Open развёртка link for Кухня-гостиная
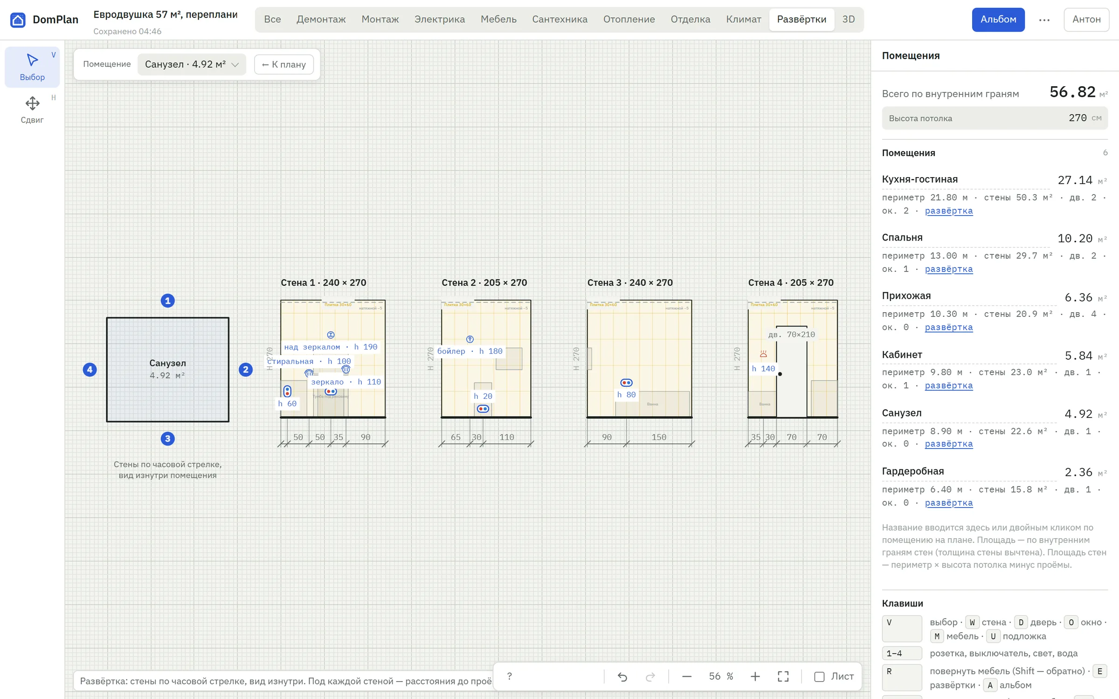This screenshot has height=699, width=1119. click(x=949, y=211)
